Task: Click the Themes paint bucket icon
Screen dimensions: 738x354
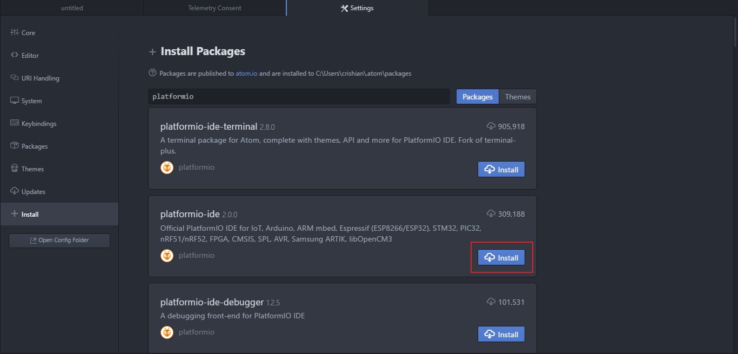Action: pos(15,169)
